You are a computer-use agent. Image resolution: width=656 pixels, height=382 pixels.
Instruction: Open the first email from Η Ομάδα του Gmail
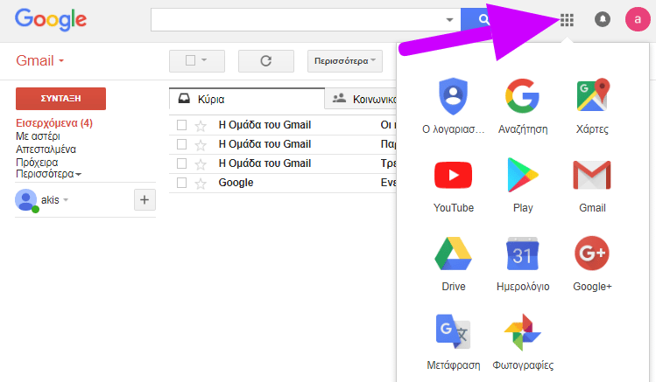283,125
